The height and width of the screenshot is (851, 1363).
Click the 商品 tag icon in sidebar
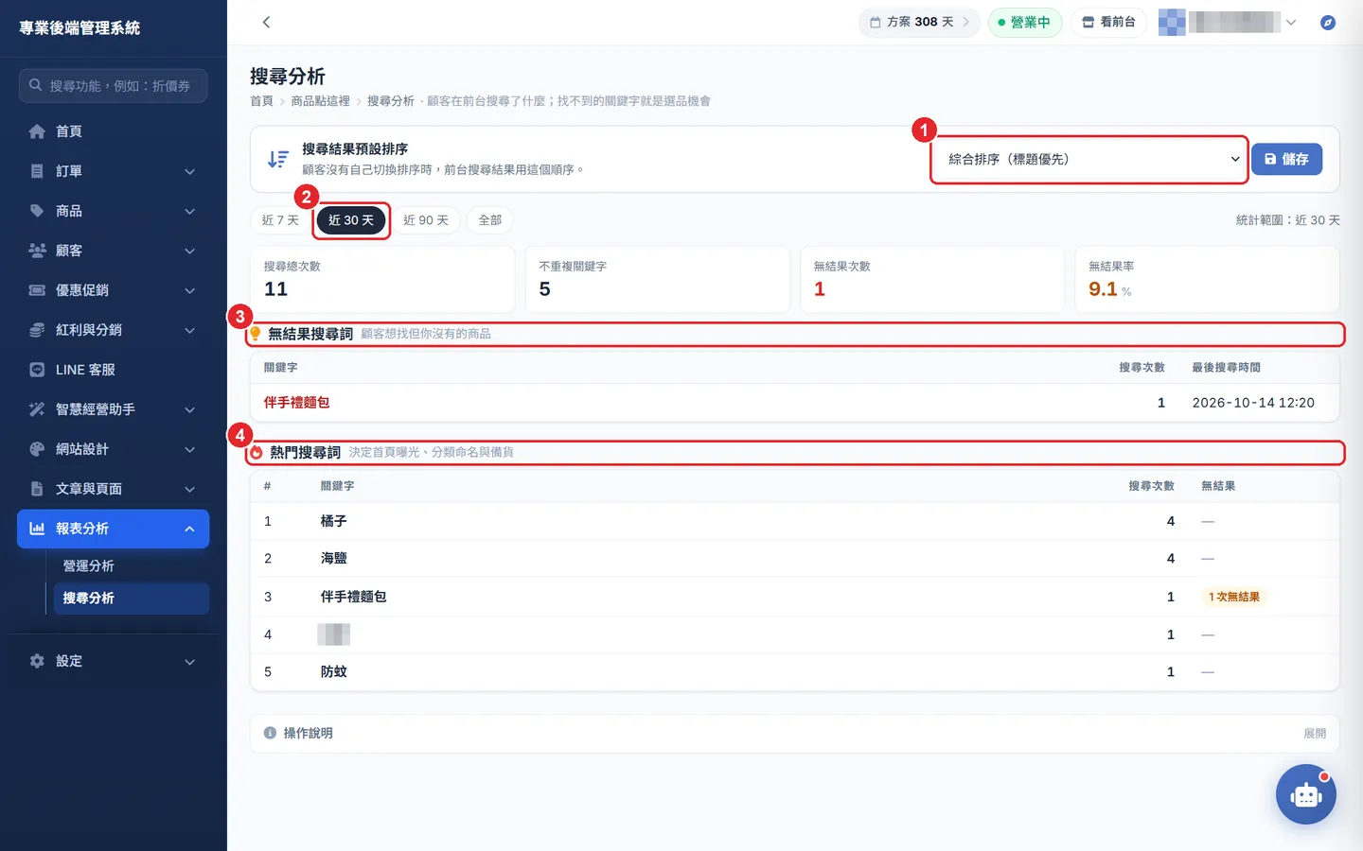pyautogui.click(x=37, y=211)
